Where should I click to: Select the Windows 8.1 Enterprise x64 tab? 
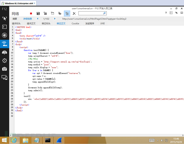18,3
